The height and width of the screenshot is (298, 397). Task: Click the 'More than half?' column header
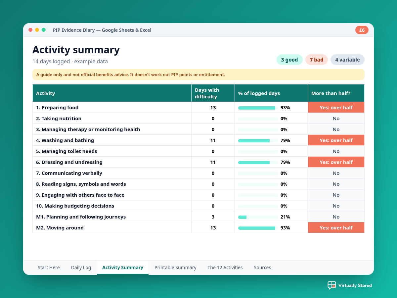pyautogui.click(x=336, y=93)
